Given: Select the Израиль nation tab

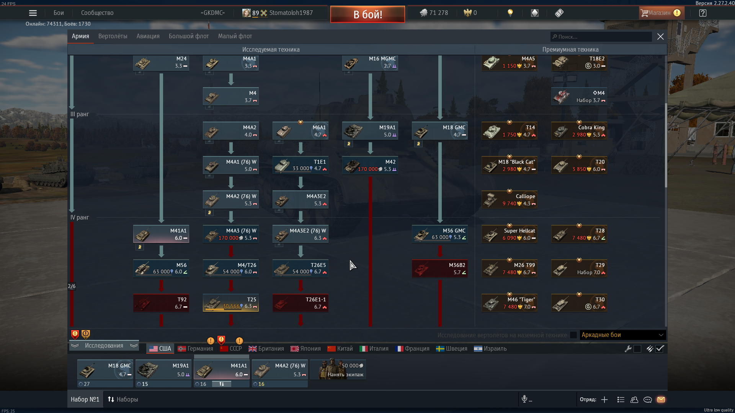Looking at the screenshot, I should 490,349.
